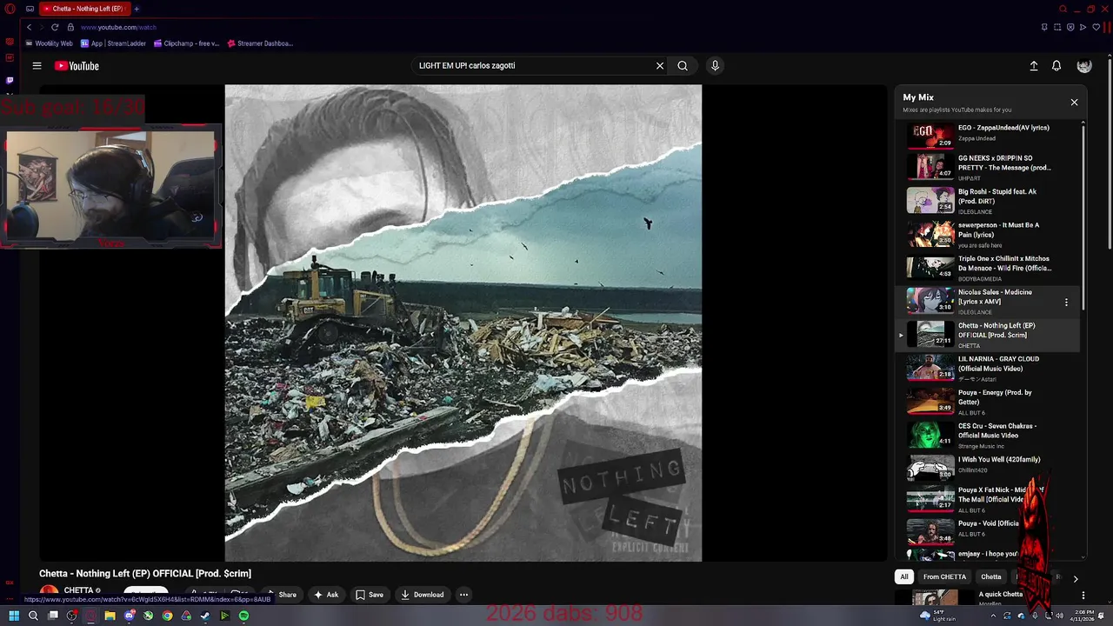1113x626 pixels.
Task: Open the YouTube hamburger guide menu
Action: coord(37,66)
